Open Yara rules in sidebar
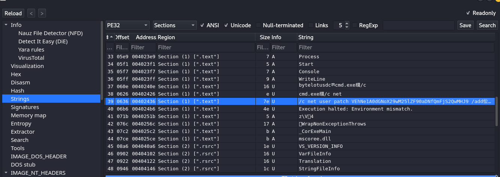This screenshot has width=500, height=177. pyautogui.click(x=31, y=50)
